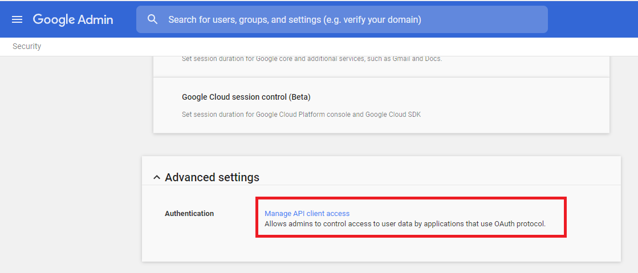The image size is (638, 273).
Task: Click the OAuth protocol description text
Action: (x=405, y=224)
